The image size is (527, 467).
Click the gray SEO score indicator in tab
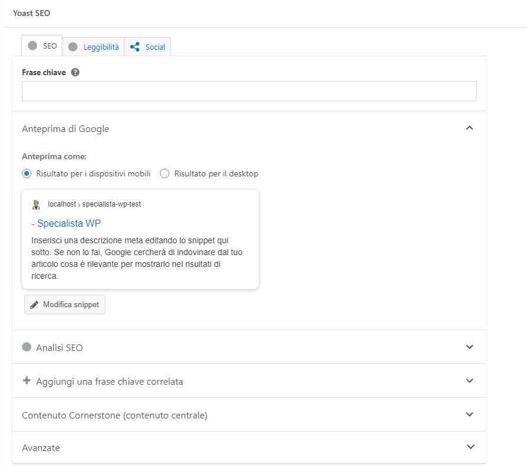(33, 46)
